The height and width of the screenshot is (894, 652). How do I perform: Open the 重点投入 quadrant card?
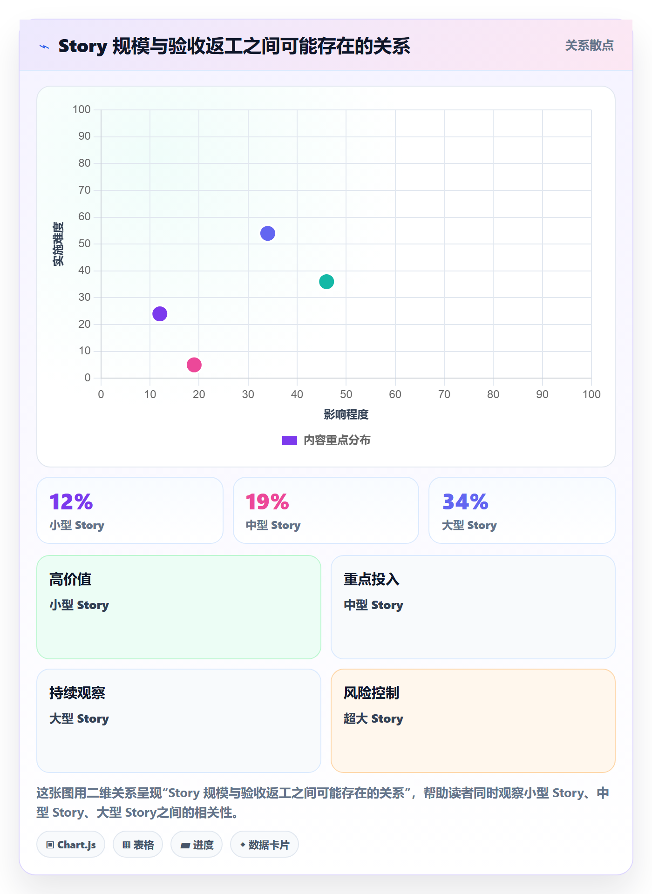(x=473, y=607)
